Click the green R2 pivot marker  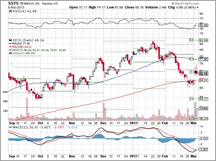click(191, 40)
